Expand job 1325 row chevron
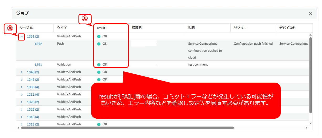 tap(22, 110)
